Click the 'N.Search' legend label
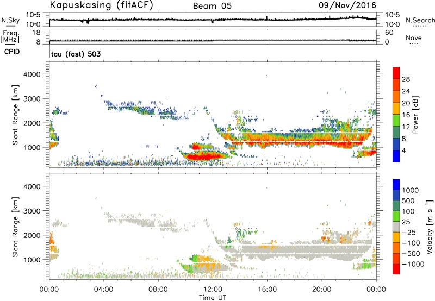 click(420, 20)
